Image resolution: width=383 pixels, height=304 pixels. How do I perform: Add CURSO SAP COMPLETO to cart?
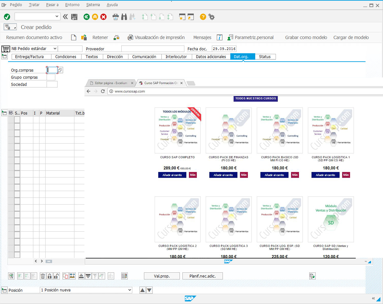pyautogui.click(x=172, y=175)
